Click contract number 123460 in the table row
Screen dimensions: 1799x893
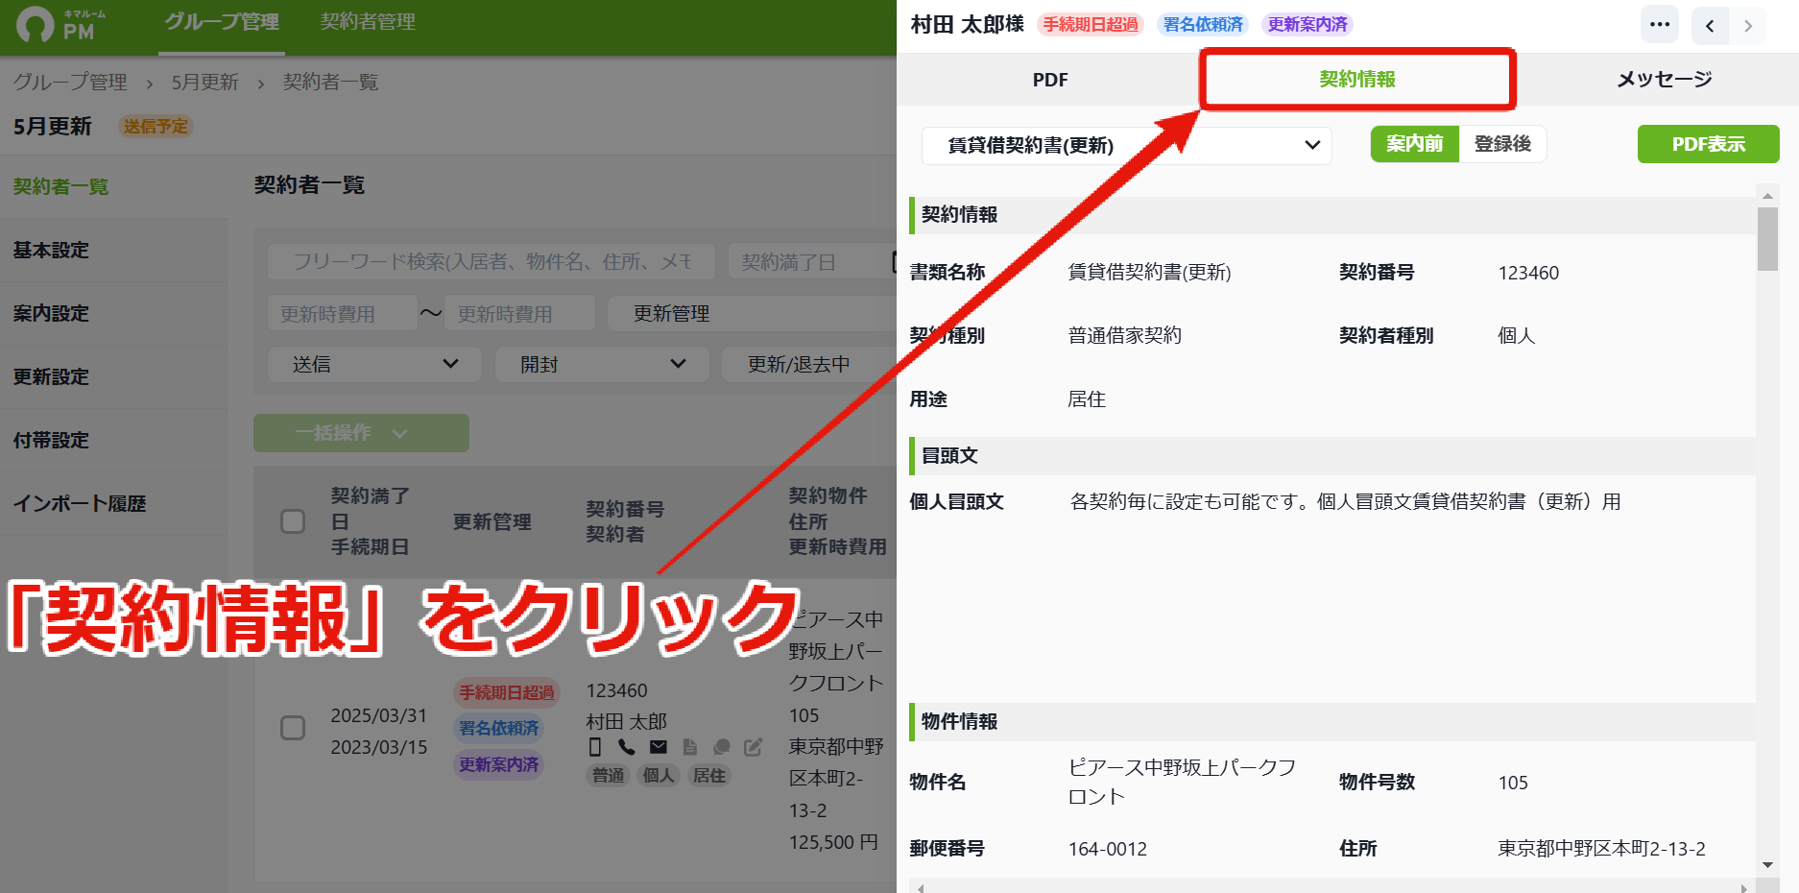coord(617,690)
